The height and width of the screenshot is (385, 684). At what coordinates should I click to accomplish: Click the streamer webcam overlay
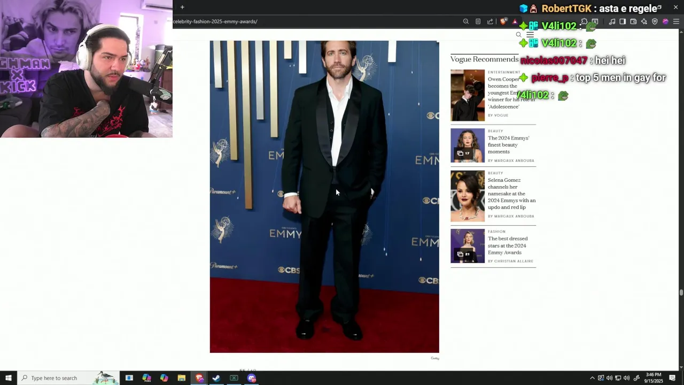pos(86,69)
